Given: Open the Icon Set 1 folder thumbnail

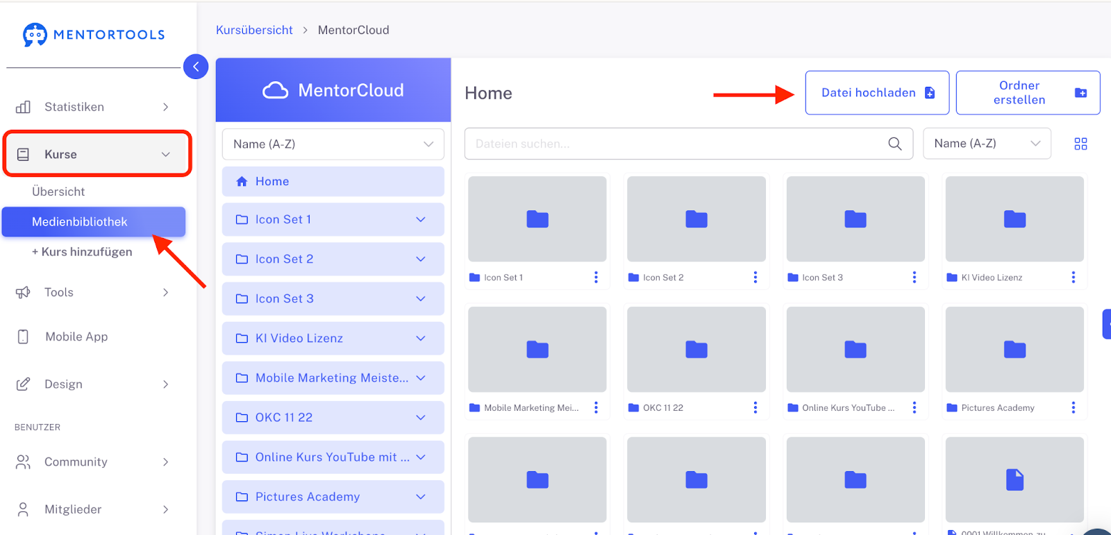Looking at the screenshot, I should pyautogui.click(x=537, y=219).
